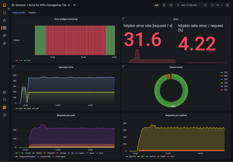Screen dimensions: 233x162
Task: Click the 200 status code legend swatch
Action: [222, 72]
